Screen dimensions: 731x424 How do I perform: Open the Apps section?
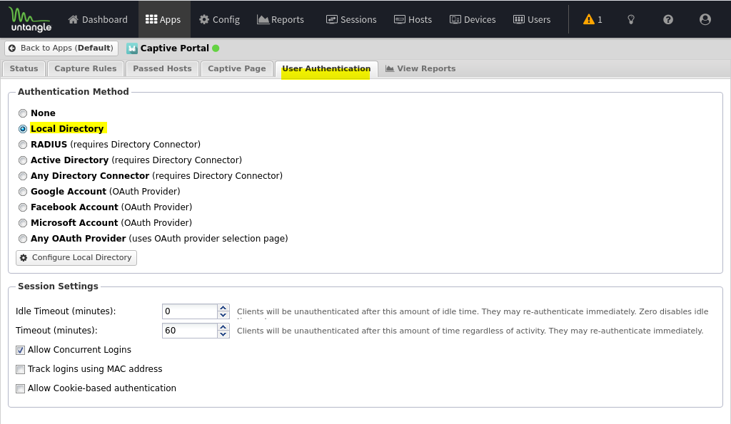[163, 19]
